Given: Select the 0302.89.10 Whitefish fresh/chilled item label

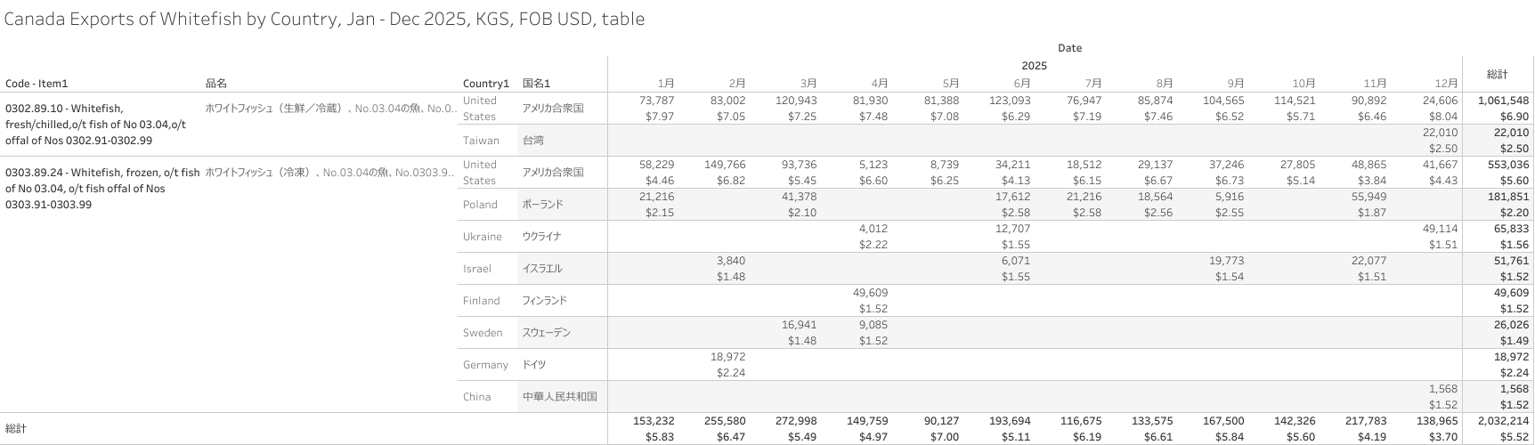Looking at the screenshot, I should coord(95,125).
